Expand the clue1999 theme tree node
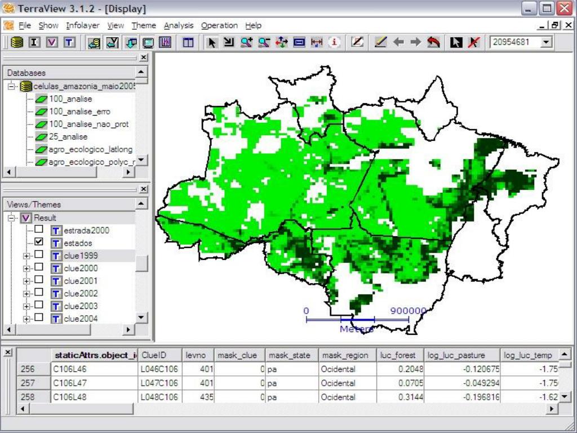Screen dimensions: 577x433 coord(26,256)
